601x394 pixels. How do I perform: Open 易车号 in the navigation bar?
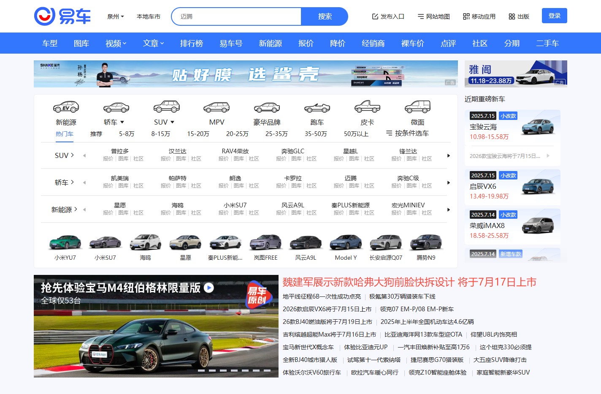click(231, 43)
